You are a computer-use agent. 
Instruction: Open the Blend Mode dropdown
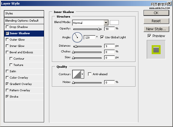[106, 23]
